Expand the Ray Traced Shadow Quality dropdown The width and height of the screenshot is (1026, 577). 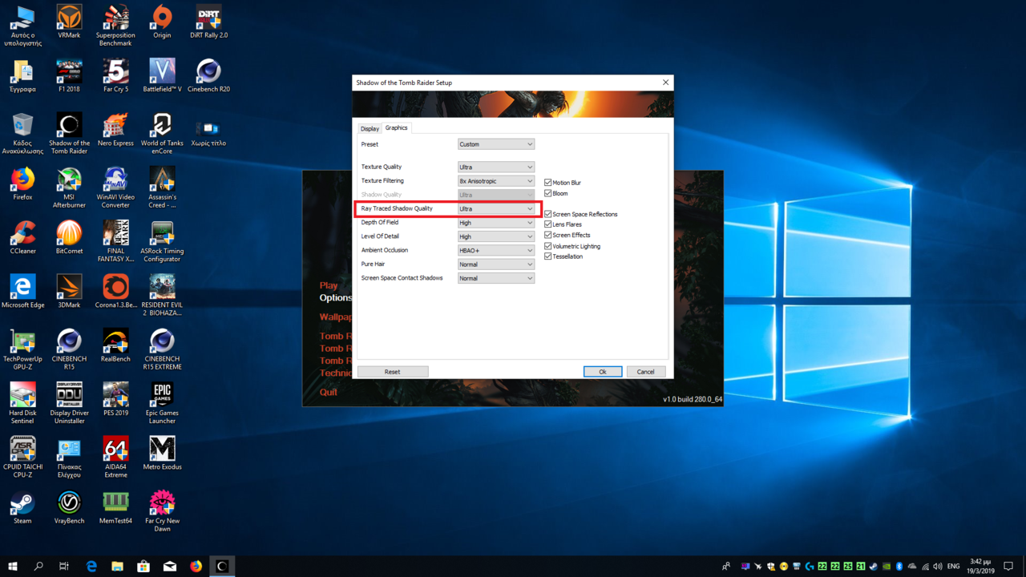point(495,208)
